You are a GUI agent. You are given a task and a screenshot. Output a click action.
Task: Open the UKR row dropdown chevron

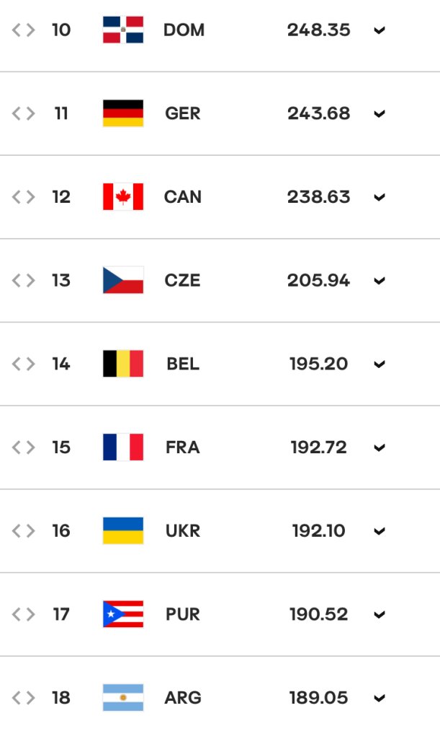click(380, 530)
